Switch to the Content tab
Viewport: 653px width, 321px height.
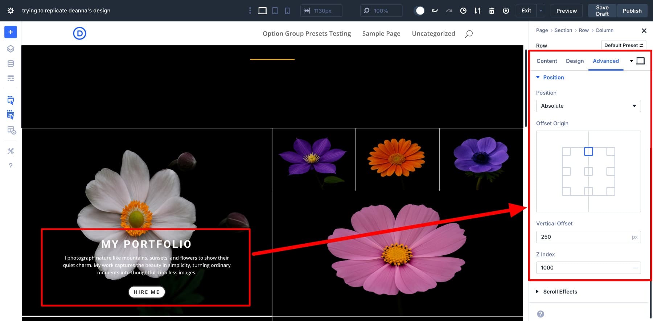(547, 61)
